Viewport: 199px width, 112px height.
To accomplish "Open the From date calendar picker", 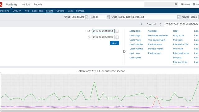I will click(117, 31).
